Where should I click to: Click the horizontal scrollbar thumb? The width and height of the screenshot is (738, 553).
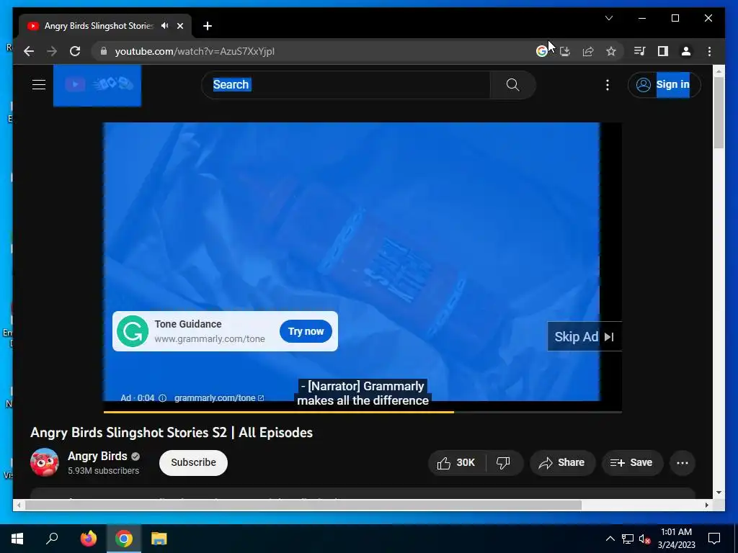[x=303, y=505]
